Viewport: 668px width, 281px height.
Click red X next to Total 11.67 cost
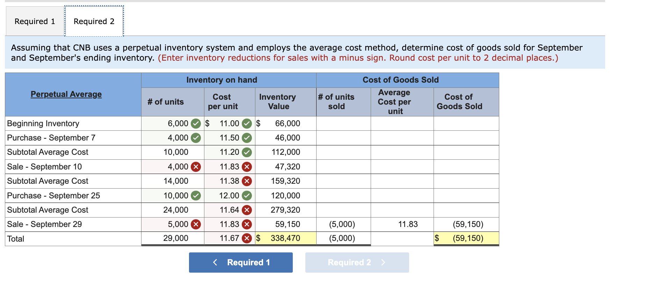tap(247, 238)
